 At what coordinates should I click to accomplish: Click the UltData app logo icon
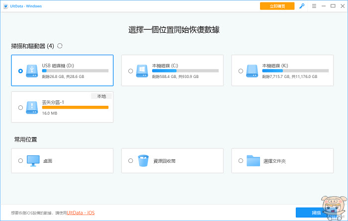click(x=6, y=6)
